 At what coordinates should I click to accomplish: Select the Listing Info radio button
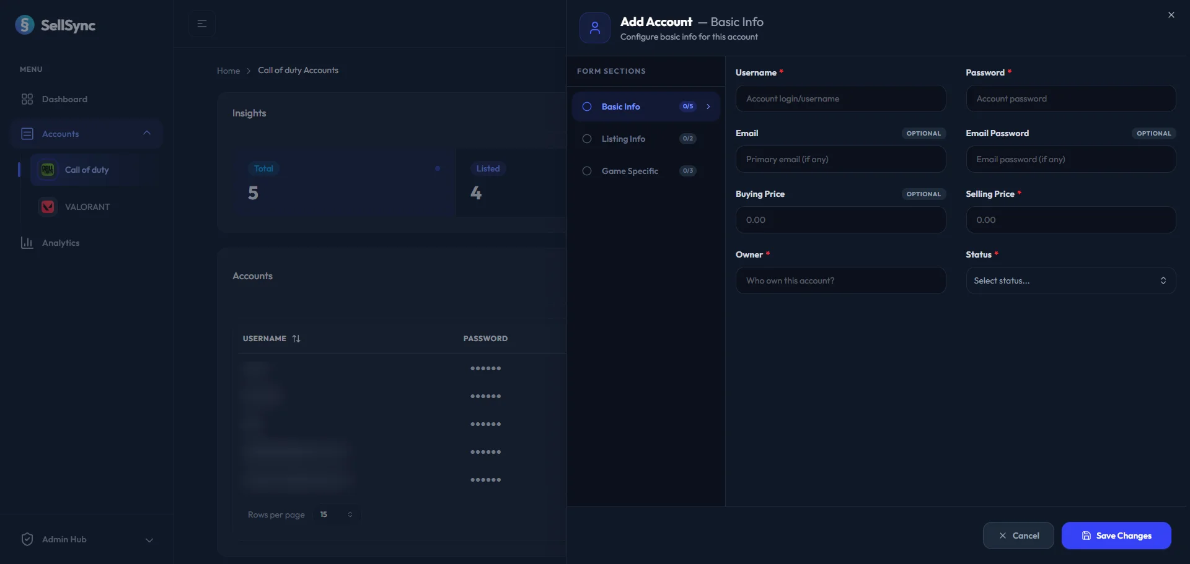(587, 139)
